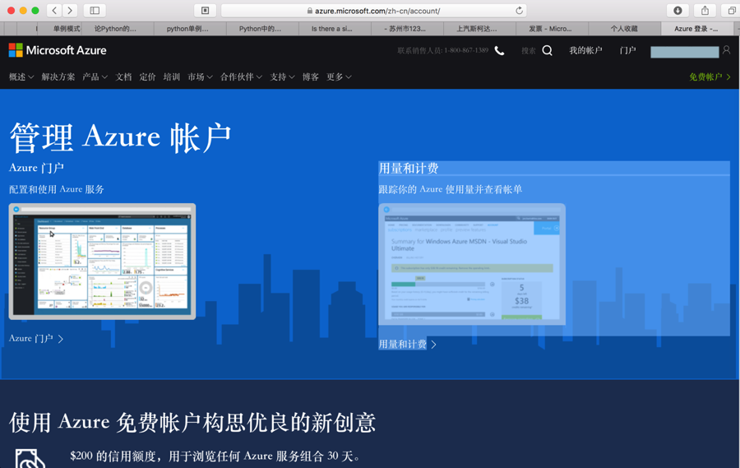Open 培训 in navigation
This screenshot has height=468, width=740.
pos(172,77)
